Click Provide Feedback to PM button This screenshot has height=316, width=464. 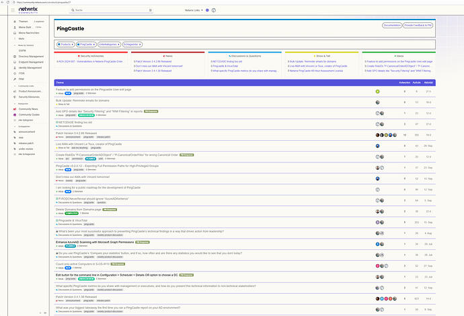pos(418,25)
